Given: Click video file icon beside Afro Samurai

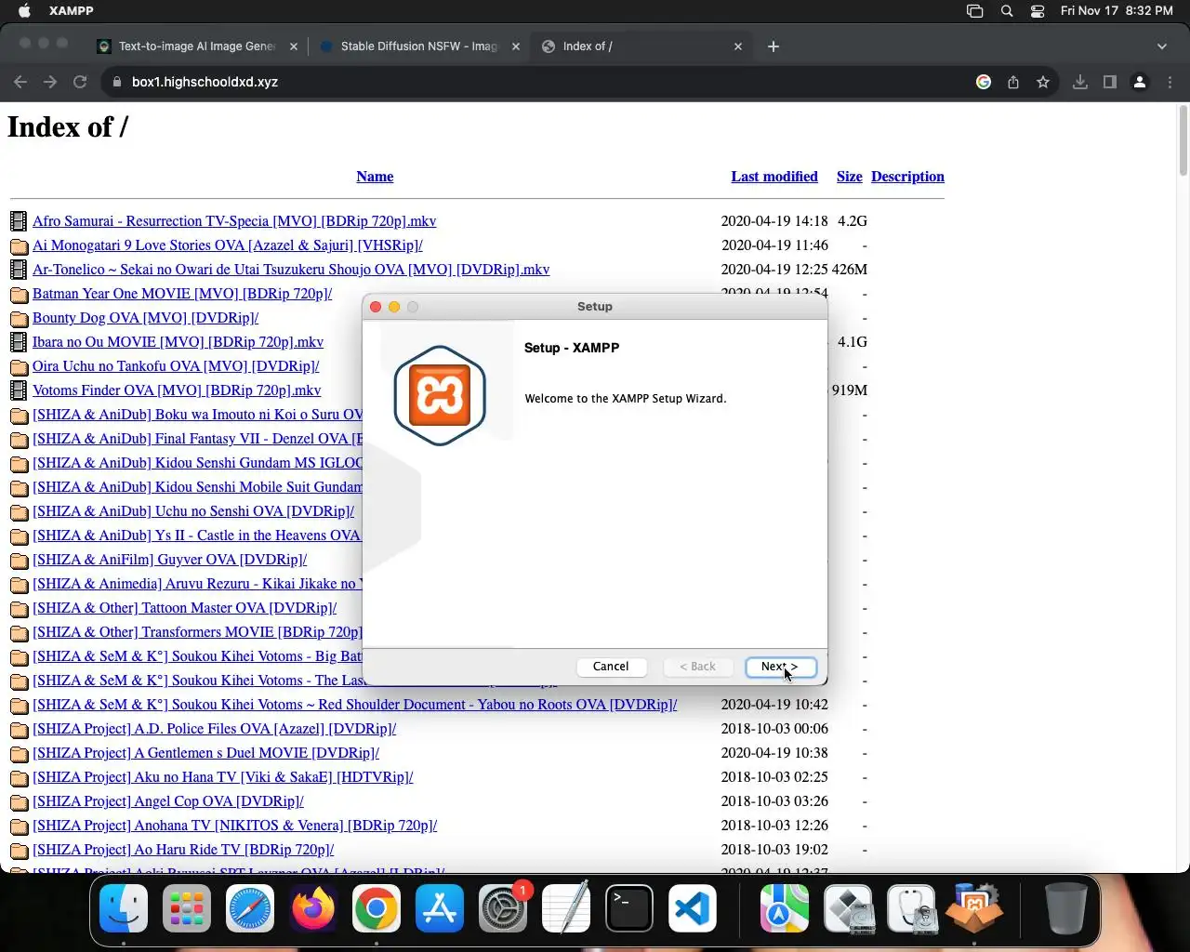Looking at the screenshot, I should click(19, 221).
